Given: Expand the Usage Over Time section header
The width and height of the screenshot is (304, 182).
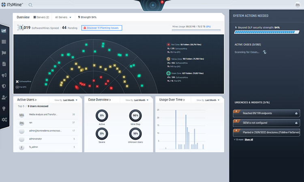Looking at the screenshot, I should (172, 99).
